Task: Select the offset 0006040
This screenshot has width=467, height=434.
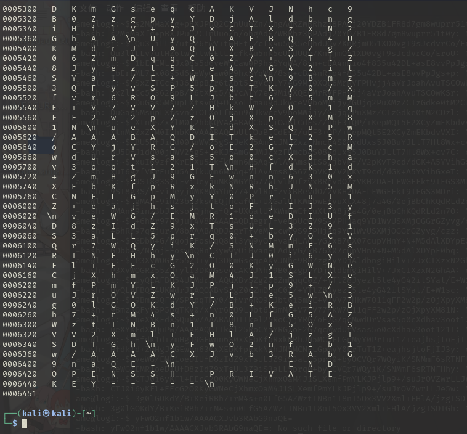Action: pyautogui.click(x=20, y=226)
